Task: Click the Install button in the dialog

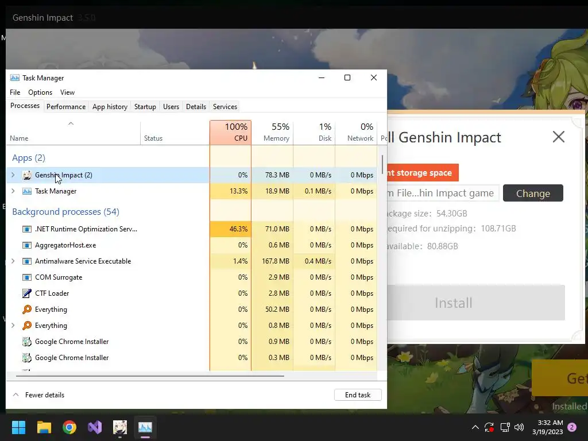Action: 475,303
